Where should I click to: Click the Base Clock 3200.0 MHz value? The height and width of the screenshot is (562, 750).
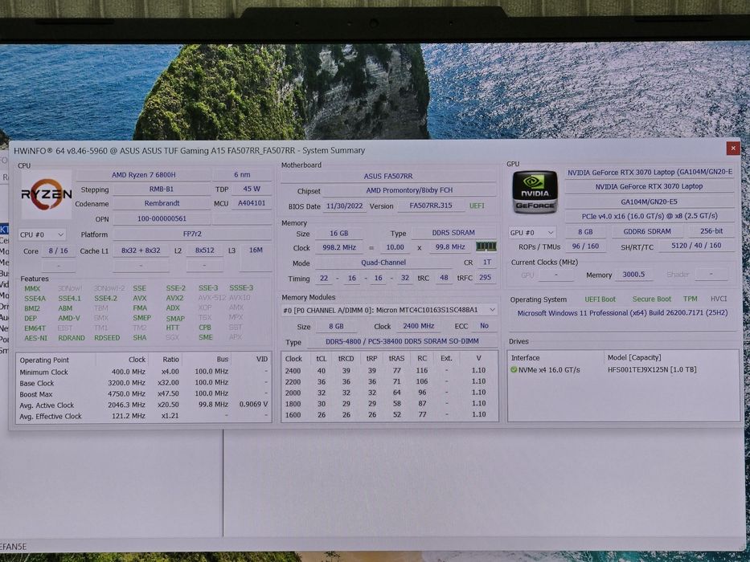tap(126, 383)
